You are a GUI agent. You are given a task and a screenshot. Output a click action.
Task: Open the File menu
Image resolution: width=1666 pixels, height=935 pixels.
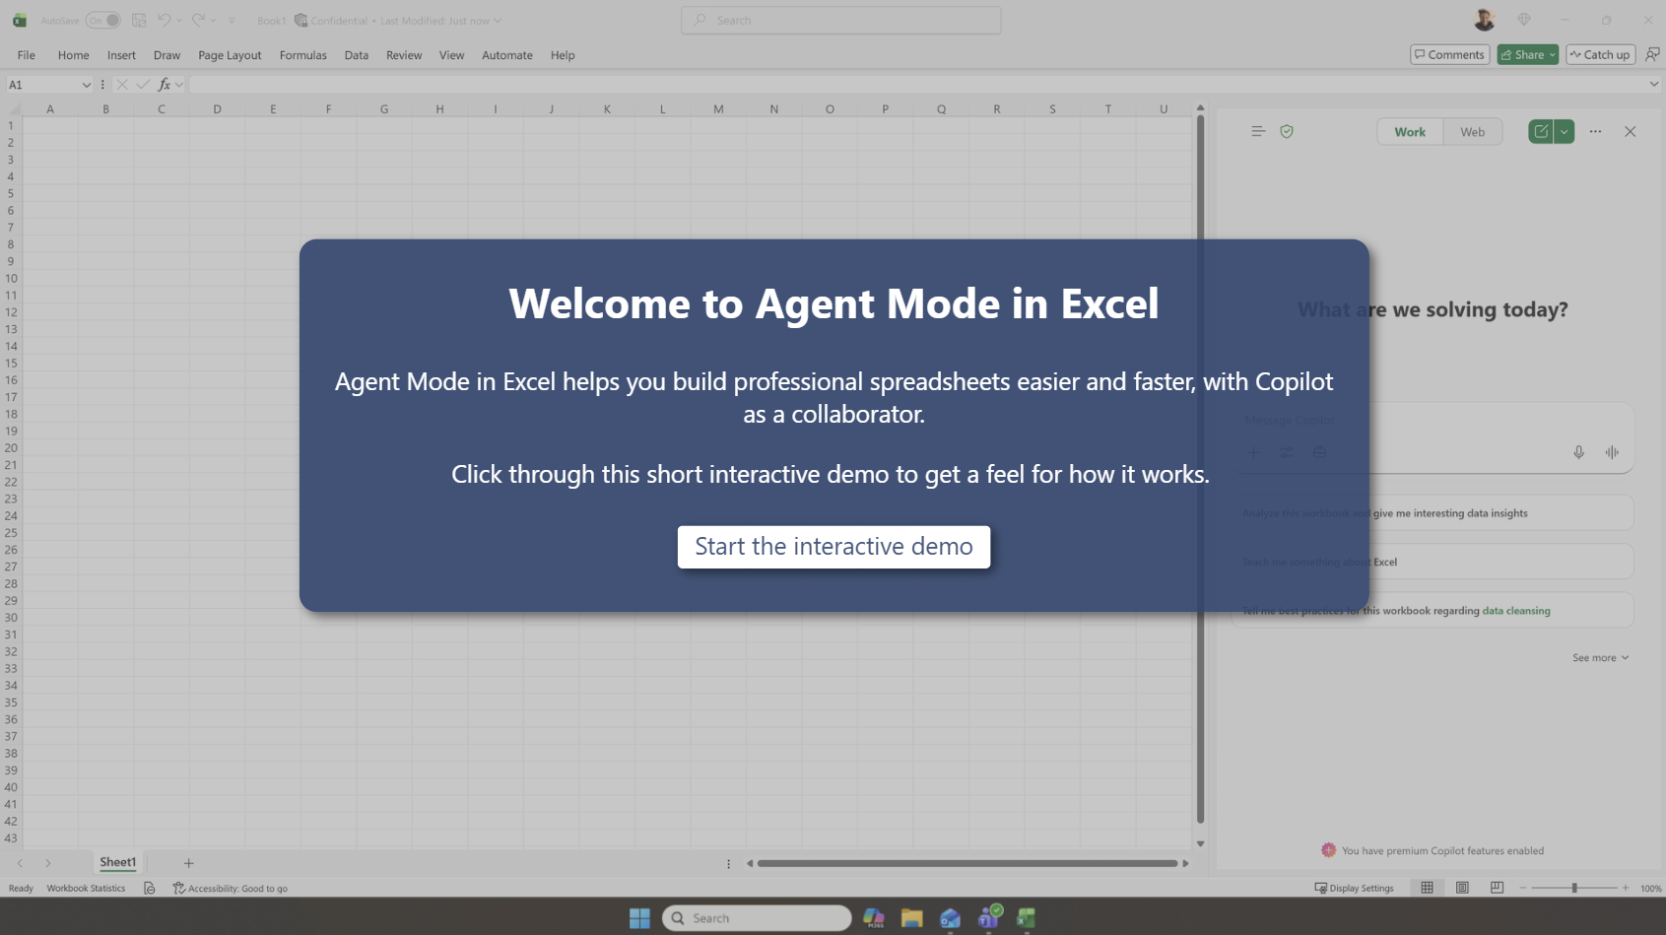tap(27, 55)
